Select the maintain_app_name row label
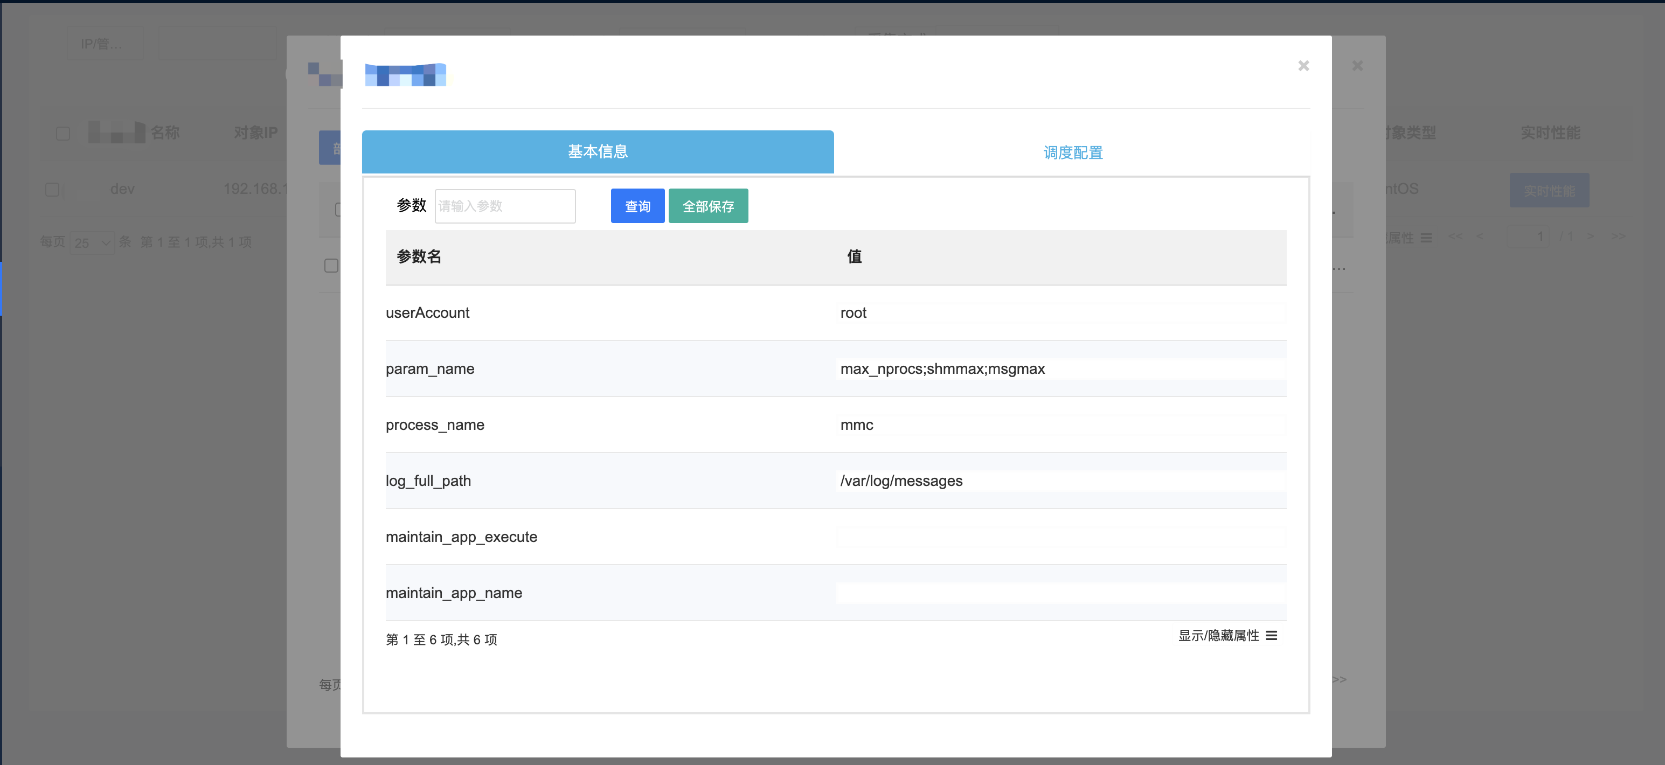The height and width of the screenshot is (765, 1665). (x=454, y=593)
